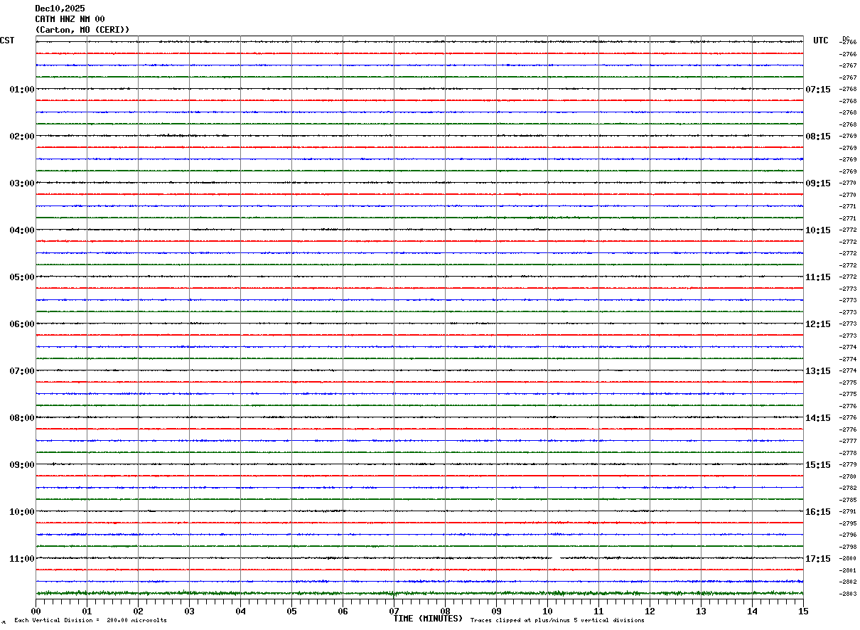Click the 03:00 CST row label
The height and width of the screenshot is (630, 860).
[x=22, y=183]
